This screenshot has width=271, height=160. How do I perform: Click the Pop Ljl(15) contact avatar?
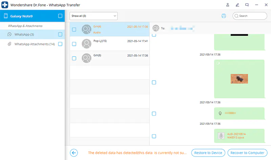(86, 44)
